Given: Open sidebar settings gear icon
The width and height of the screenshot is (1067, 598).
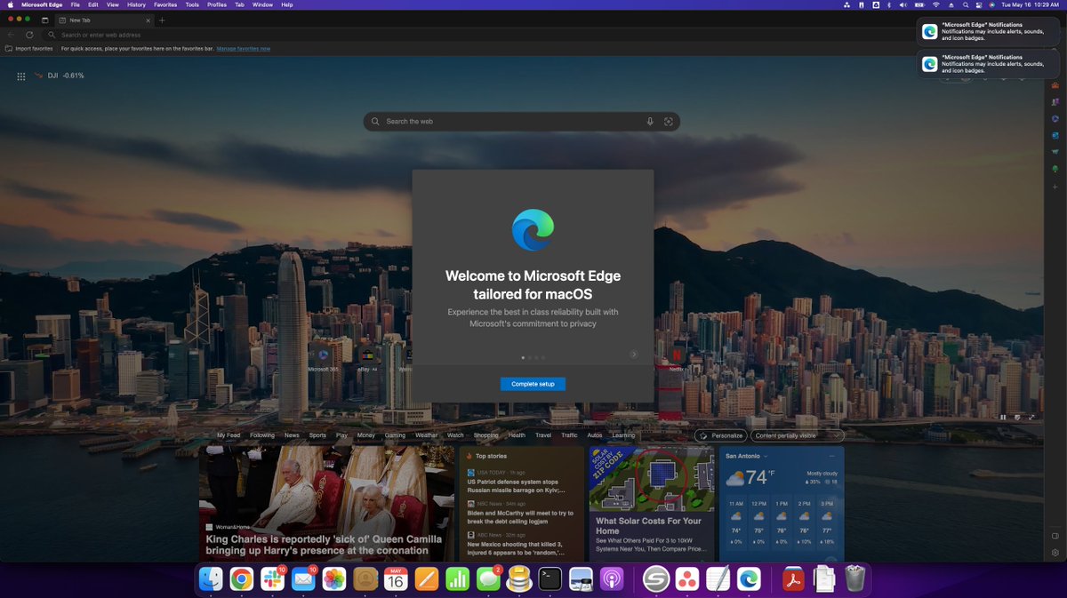Looking at the screenshot, I should tap(1055, 553).
